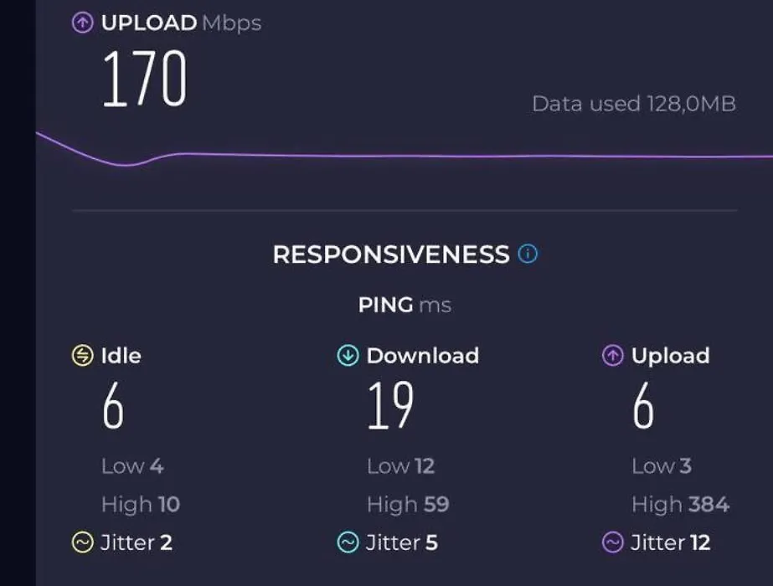Select the Idle ping value 6
This screenshot has height=586, width=773.
click(x=113, y=406)
